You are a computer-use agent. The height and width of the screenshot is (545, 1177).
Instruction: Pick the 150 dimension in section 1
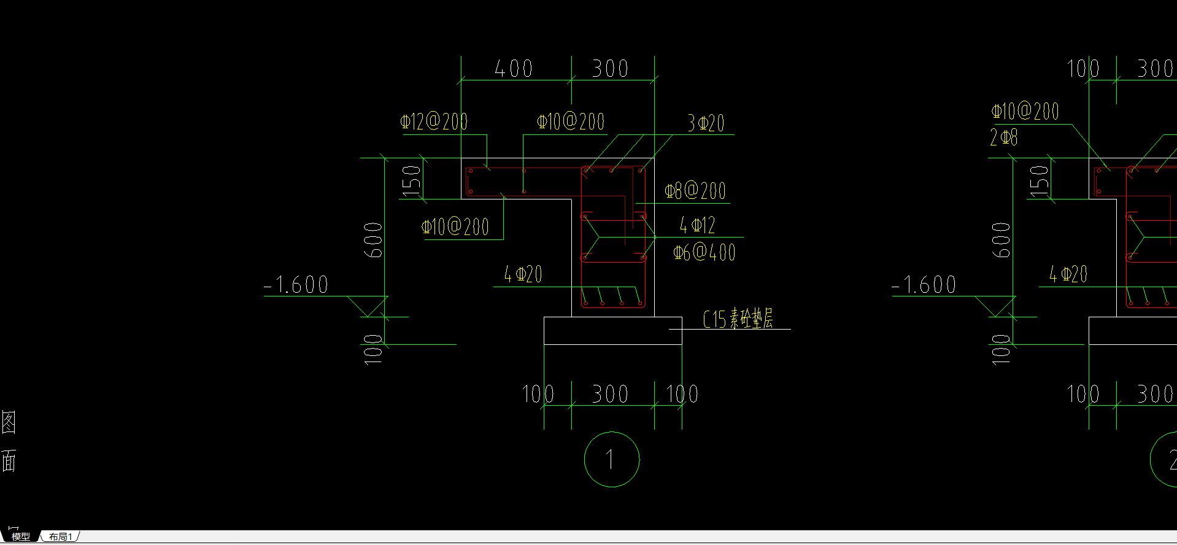coord(411,180)
